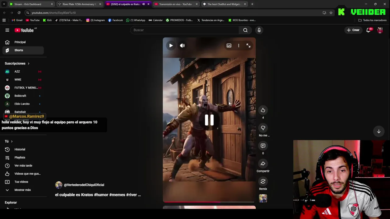Open Ver más tarde list
Screen dimensions: 390x219
[x=23, y=165]
